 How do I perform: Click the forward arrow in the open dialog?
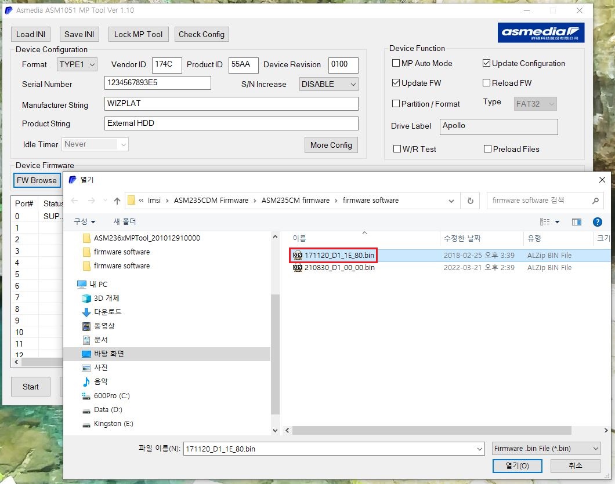[92, 201]
